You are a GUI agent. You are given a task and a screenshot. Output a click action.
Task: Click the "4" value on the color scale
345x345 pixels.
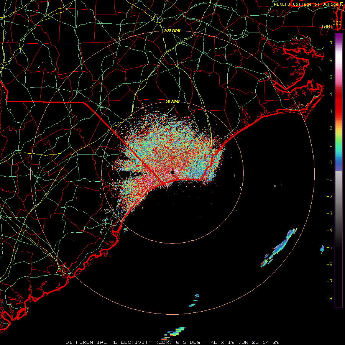(331, 94)
